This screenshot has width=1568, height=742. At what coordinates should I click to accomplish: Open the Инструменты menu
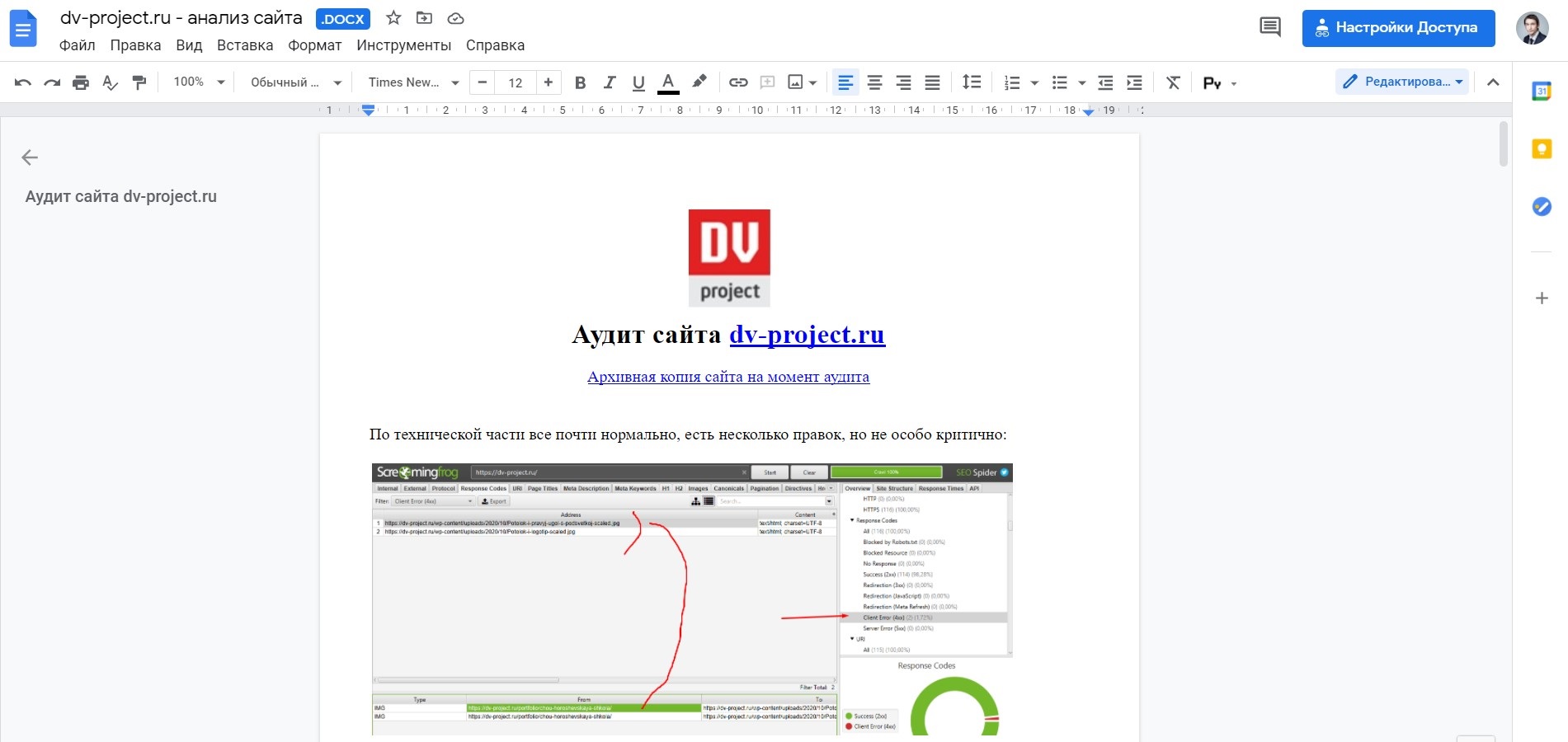403,45
